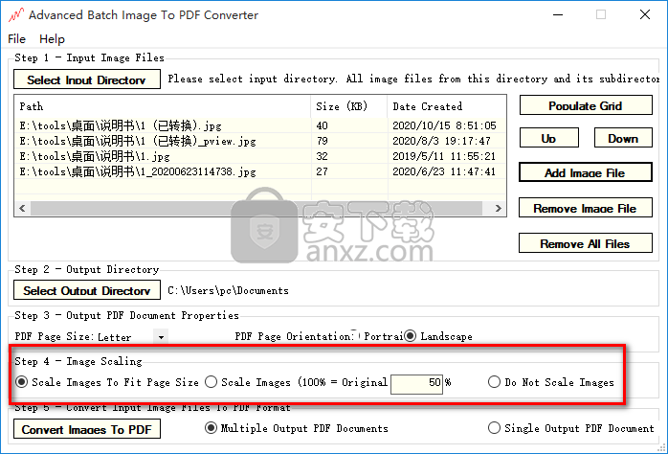
Task: Choose Scale Images To Fit Page Size
Action: coord(22,382)
